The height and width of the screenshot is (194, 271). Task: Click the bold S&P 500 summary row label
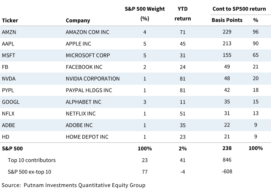(x=11, y=148)
